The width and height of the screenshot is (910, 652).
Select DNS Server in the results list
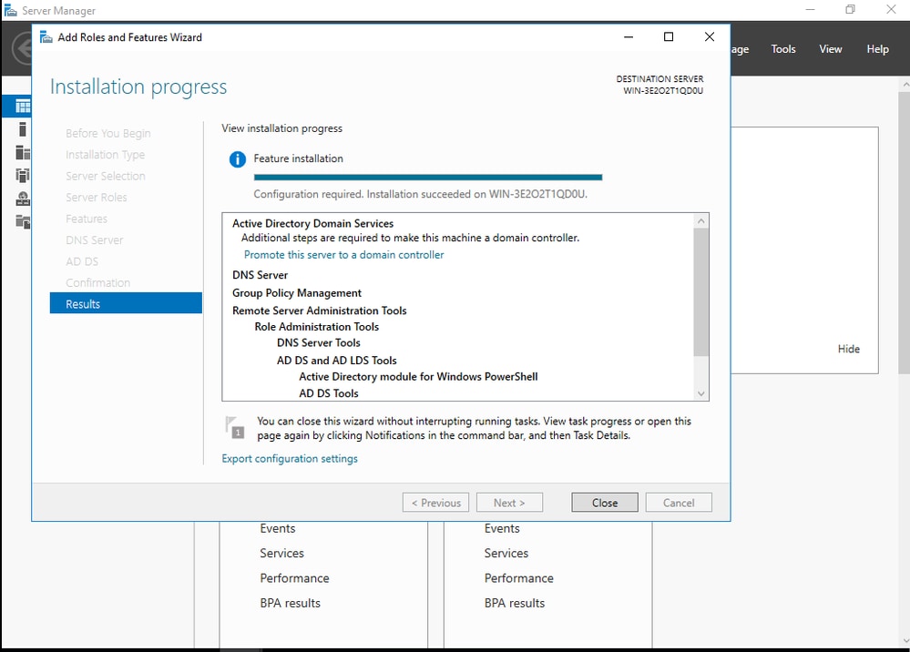[260, 275]
